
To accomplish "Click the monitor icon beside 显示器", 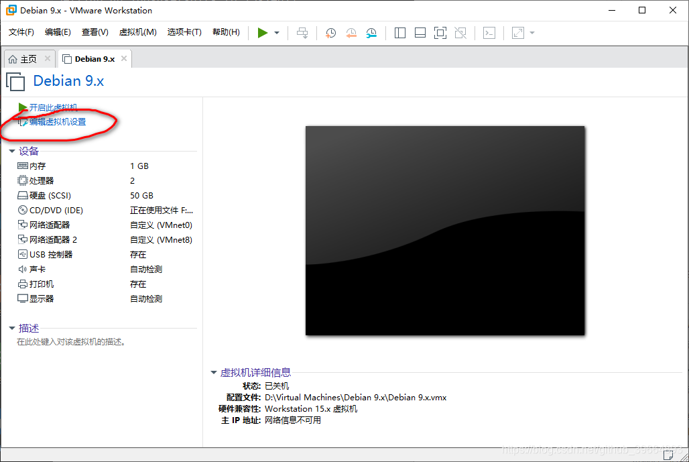I will click(22, 298).
